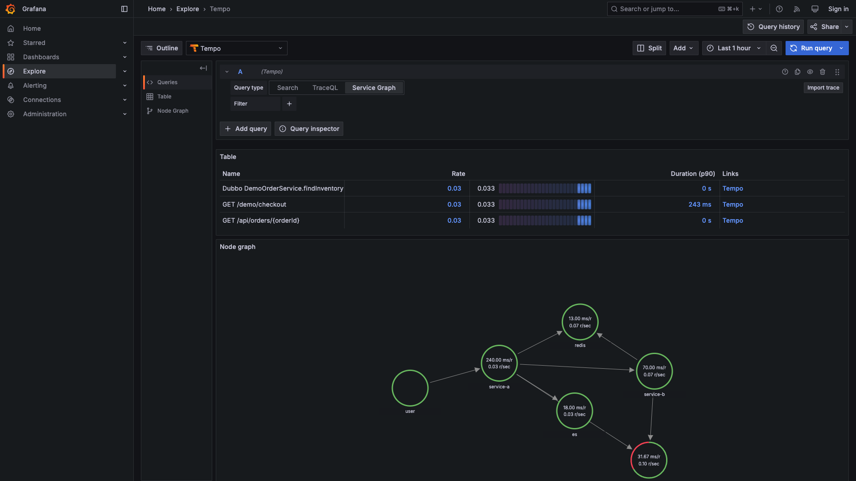Screen dimensions: 856x481
Task: Duplicate query A with copy icon
Action: 798,72
